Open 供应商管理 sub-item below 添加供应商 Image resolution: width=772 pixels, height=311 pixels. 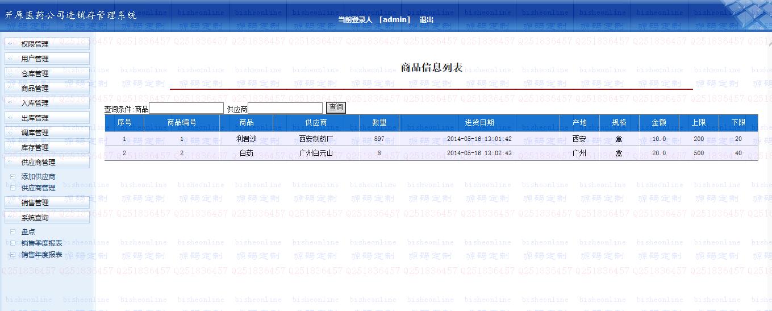pyautogui.click(x=38, y=188)
